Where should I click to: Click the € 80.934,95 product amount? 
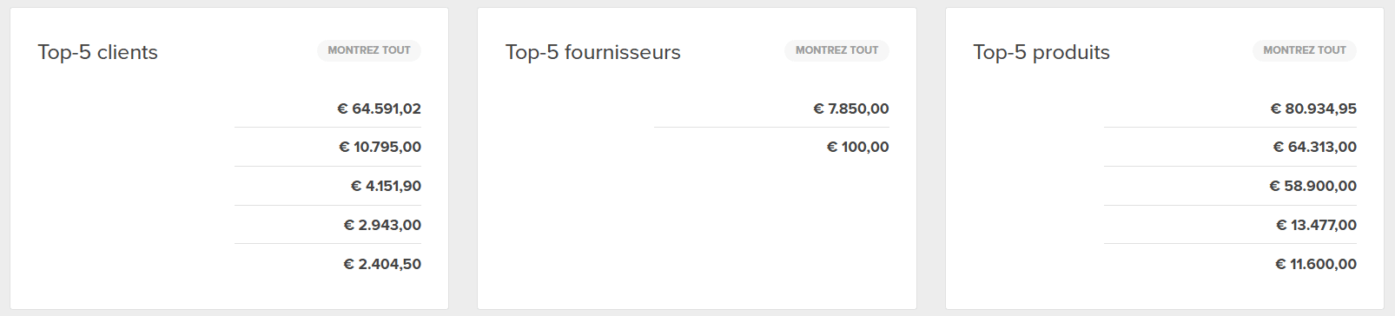pos(1313,109)
